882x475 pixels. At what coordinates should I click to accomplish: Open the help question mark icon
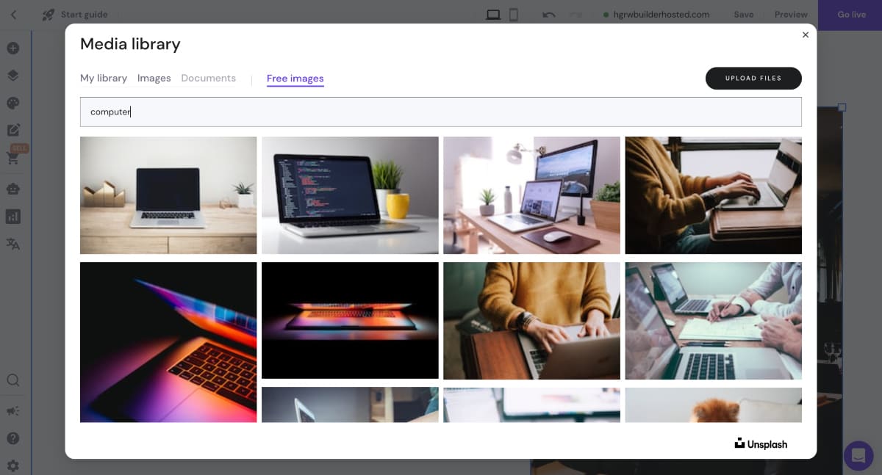pyautogui.click(x=13, y=438)
